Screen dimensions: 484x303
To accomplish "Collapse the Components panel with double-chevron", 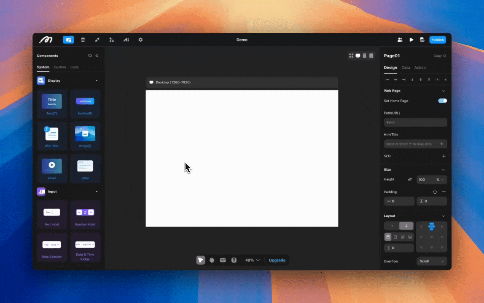I will coord(97,56).
